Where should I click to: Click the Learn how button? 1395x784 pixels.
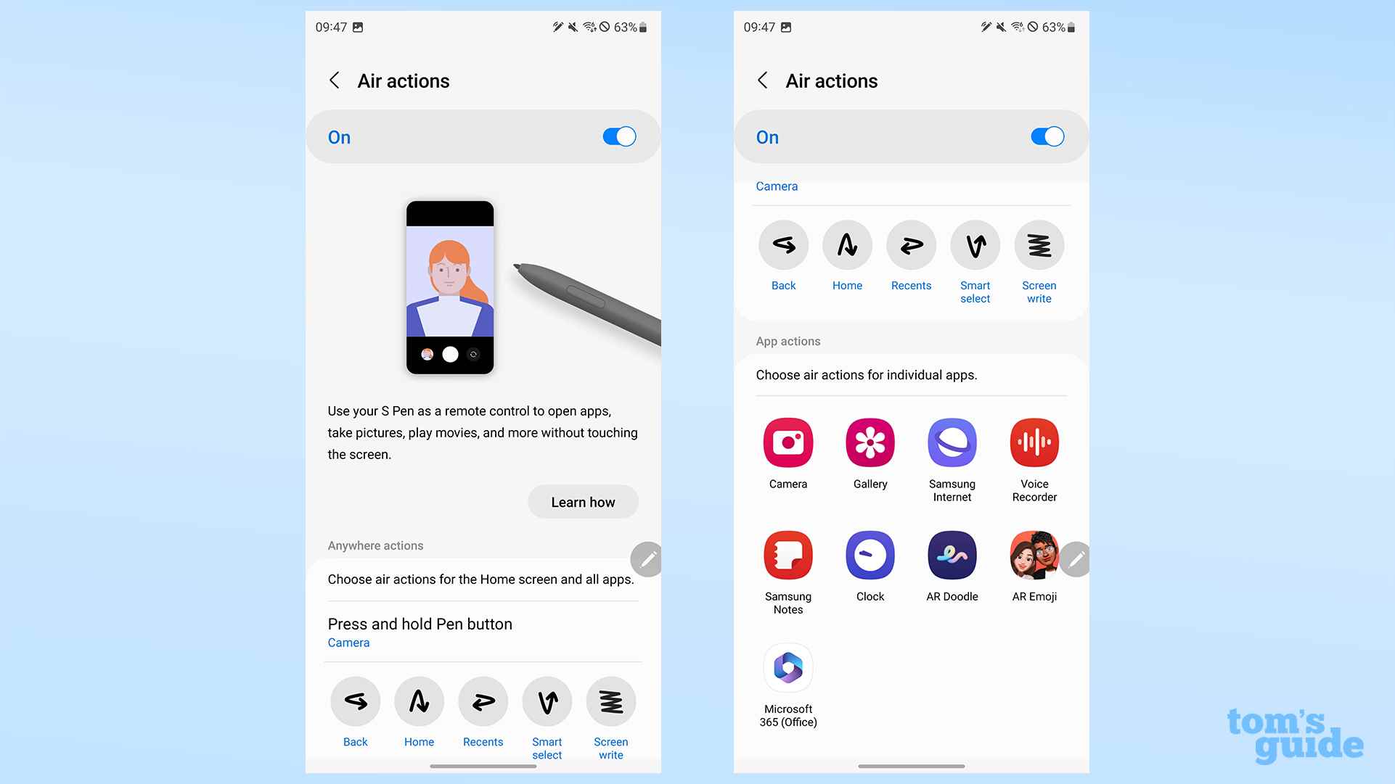[583, 502]
